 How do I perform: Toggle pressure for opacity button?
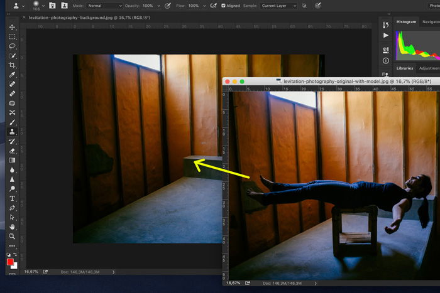(x=167, y=5)
